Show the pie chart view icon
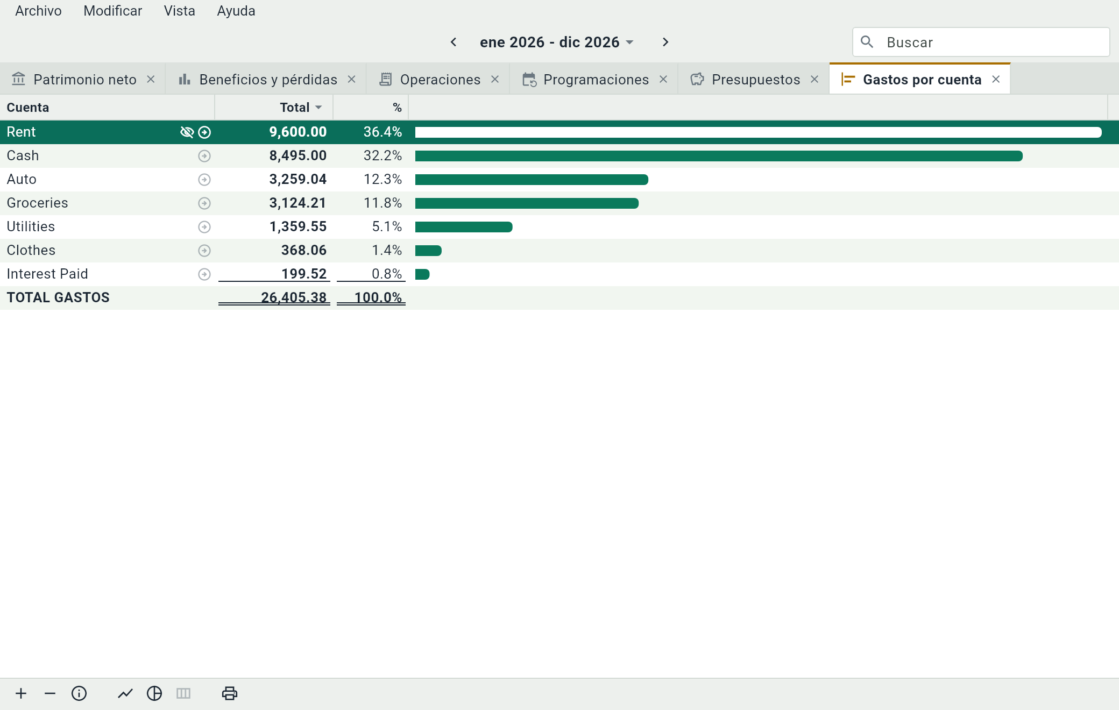 154,693
